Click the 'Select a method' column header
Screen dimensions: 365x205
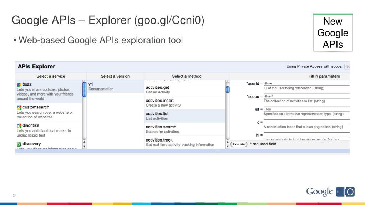point(187,76)
